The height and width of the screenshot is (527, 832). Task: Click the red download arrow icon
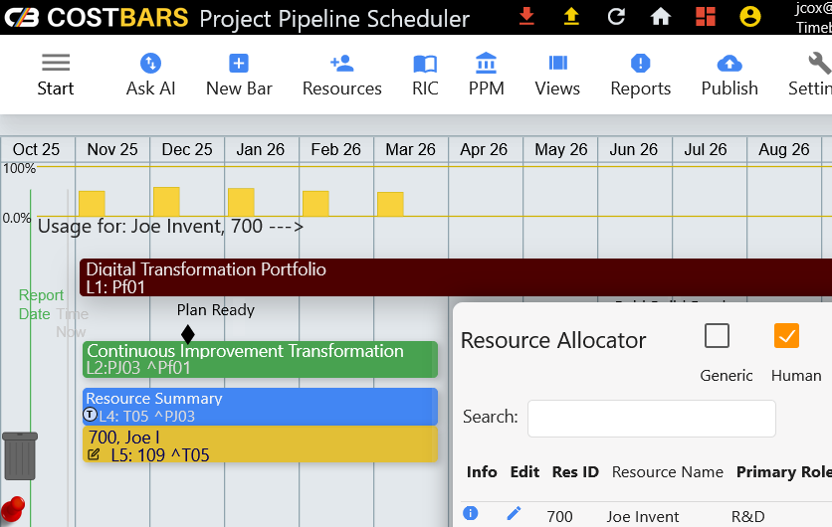tap(526, 17)
